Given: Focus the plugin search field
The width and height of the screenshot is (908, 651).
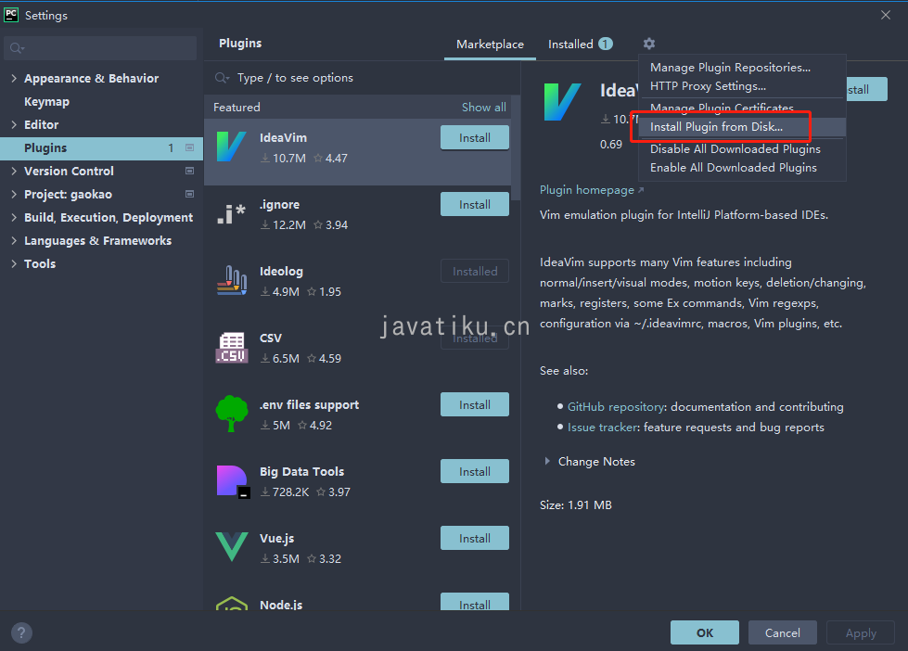Looking at the screenshot, I should 362,78.
